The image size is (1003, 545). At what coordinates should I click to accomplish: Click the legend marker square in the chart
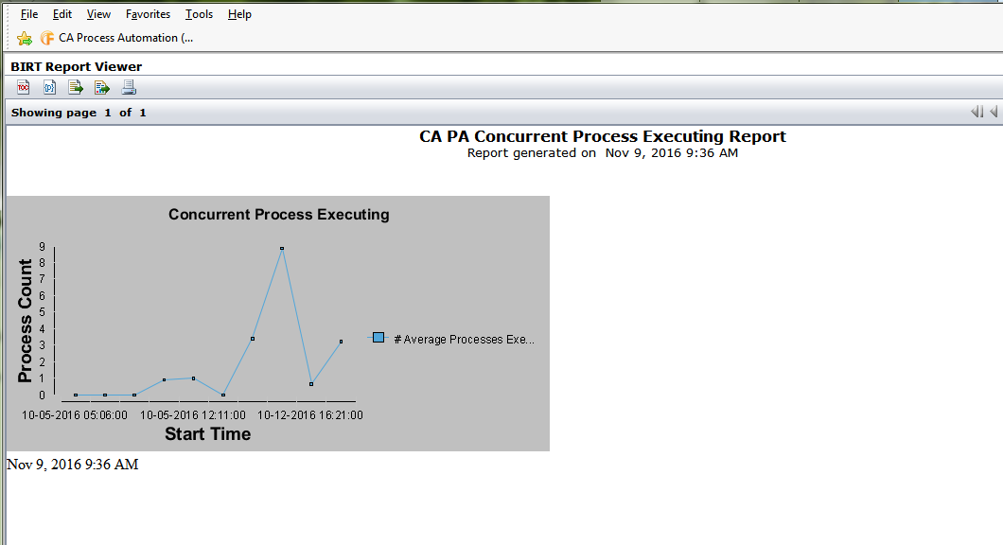click(x=378, y=336)
